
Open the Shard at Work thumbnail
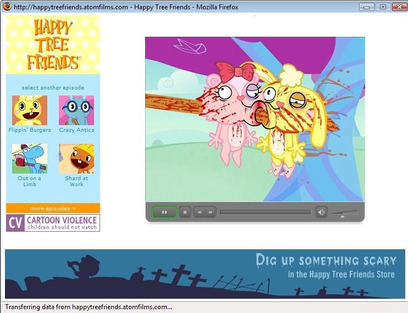[x=76, y=159]
